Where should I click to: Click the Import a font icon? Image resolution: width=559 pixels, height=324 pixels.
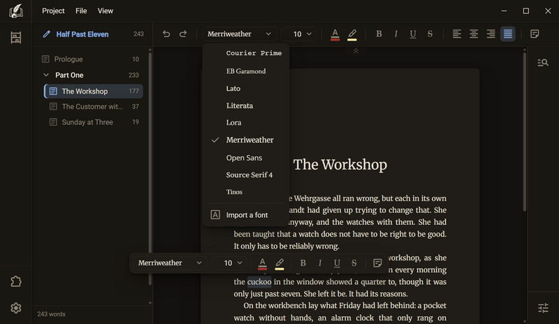pos(215,214)
